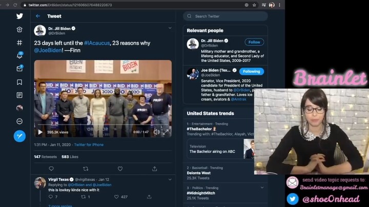Like Dr. Jill Biden's tweet
This screenshot has height=207, width=369.
pos(120,169)
